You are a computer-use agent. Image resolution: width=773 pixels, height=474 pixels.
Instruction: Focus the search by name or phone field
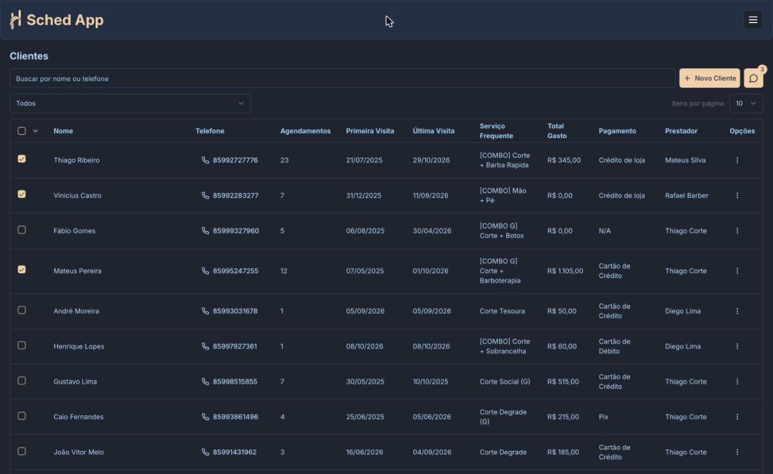(x=342, y=78)
